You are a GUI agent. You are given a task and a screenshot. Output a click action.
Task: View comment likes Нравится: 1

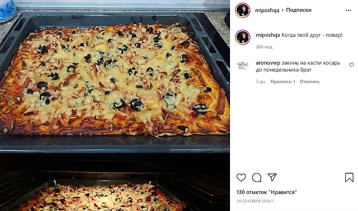282,81
